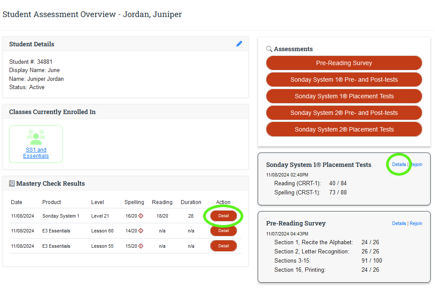The width and height of the screenshot is (435, 291).
Task: Open Sonday System 2 Pre- and Post-tests
Action: click(344, 113)
